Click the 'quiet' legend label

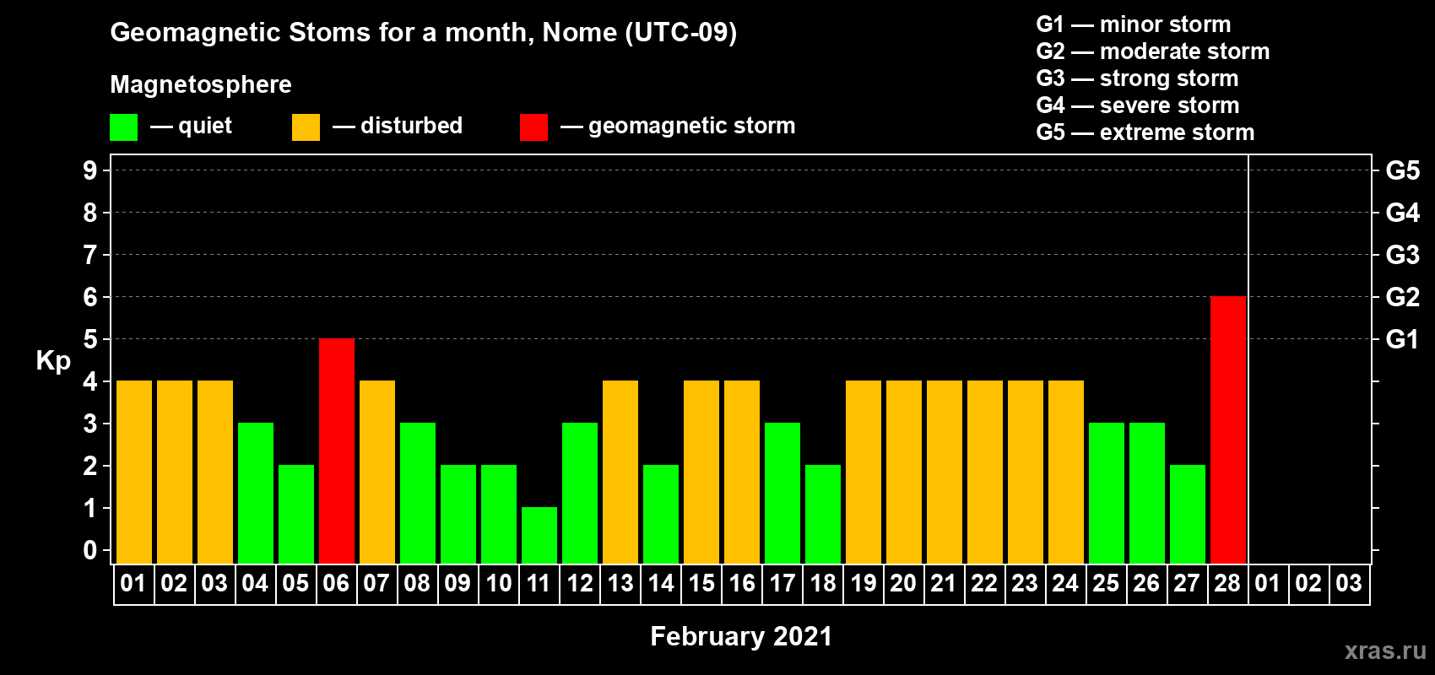[205, 126]
